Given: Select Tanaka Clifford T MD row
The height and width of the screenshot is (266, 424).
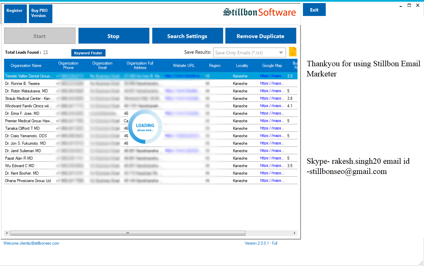Looking at the screenshot, I should (x=151, y=128).
